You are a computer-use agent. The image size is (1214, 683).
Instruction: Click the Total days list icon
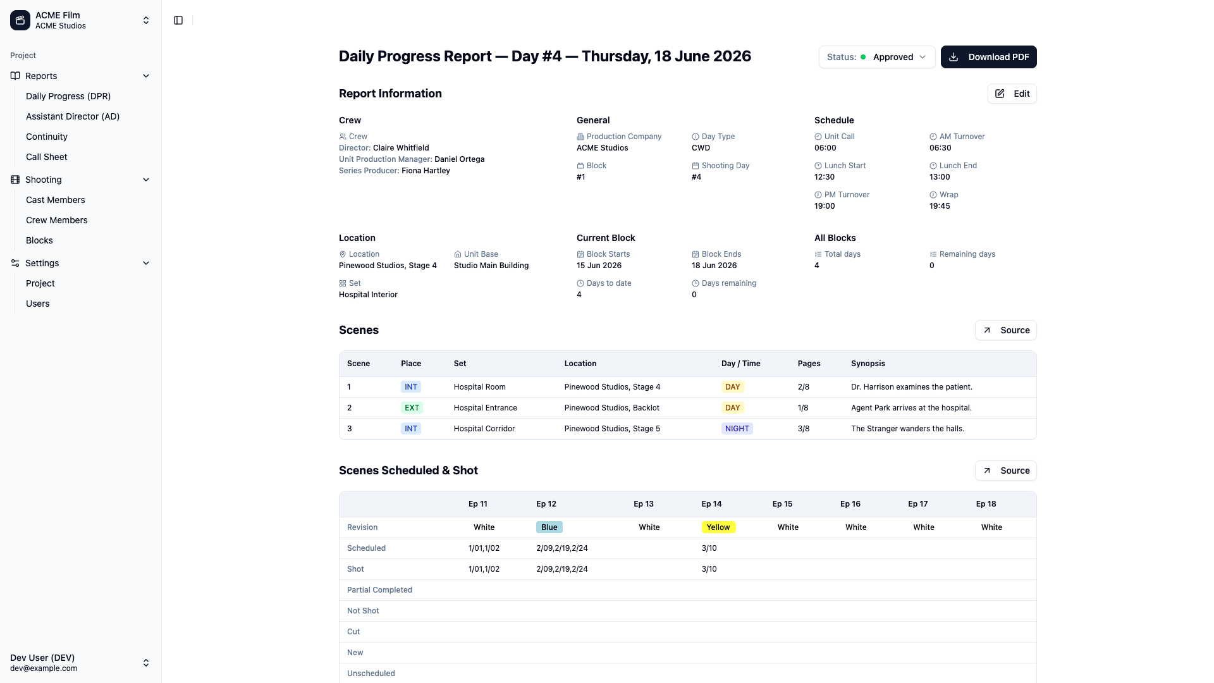pos(818,254)
